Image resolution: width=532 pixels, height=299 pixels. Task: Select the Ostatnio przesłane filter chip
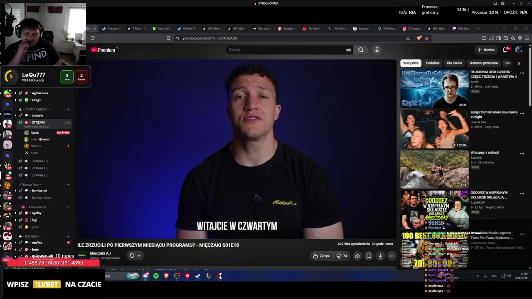coord(484,63)
